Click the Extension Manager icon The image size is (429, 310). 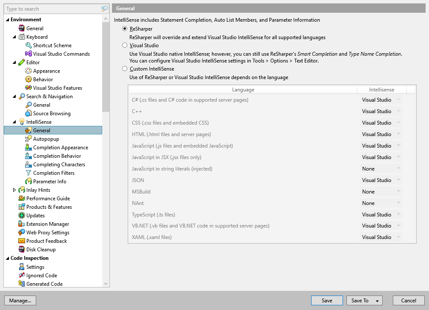coord(22,224)
